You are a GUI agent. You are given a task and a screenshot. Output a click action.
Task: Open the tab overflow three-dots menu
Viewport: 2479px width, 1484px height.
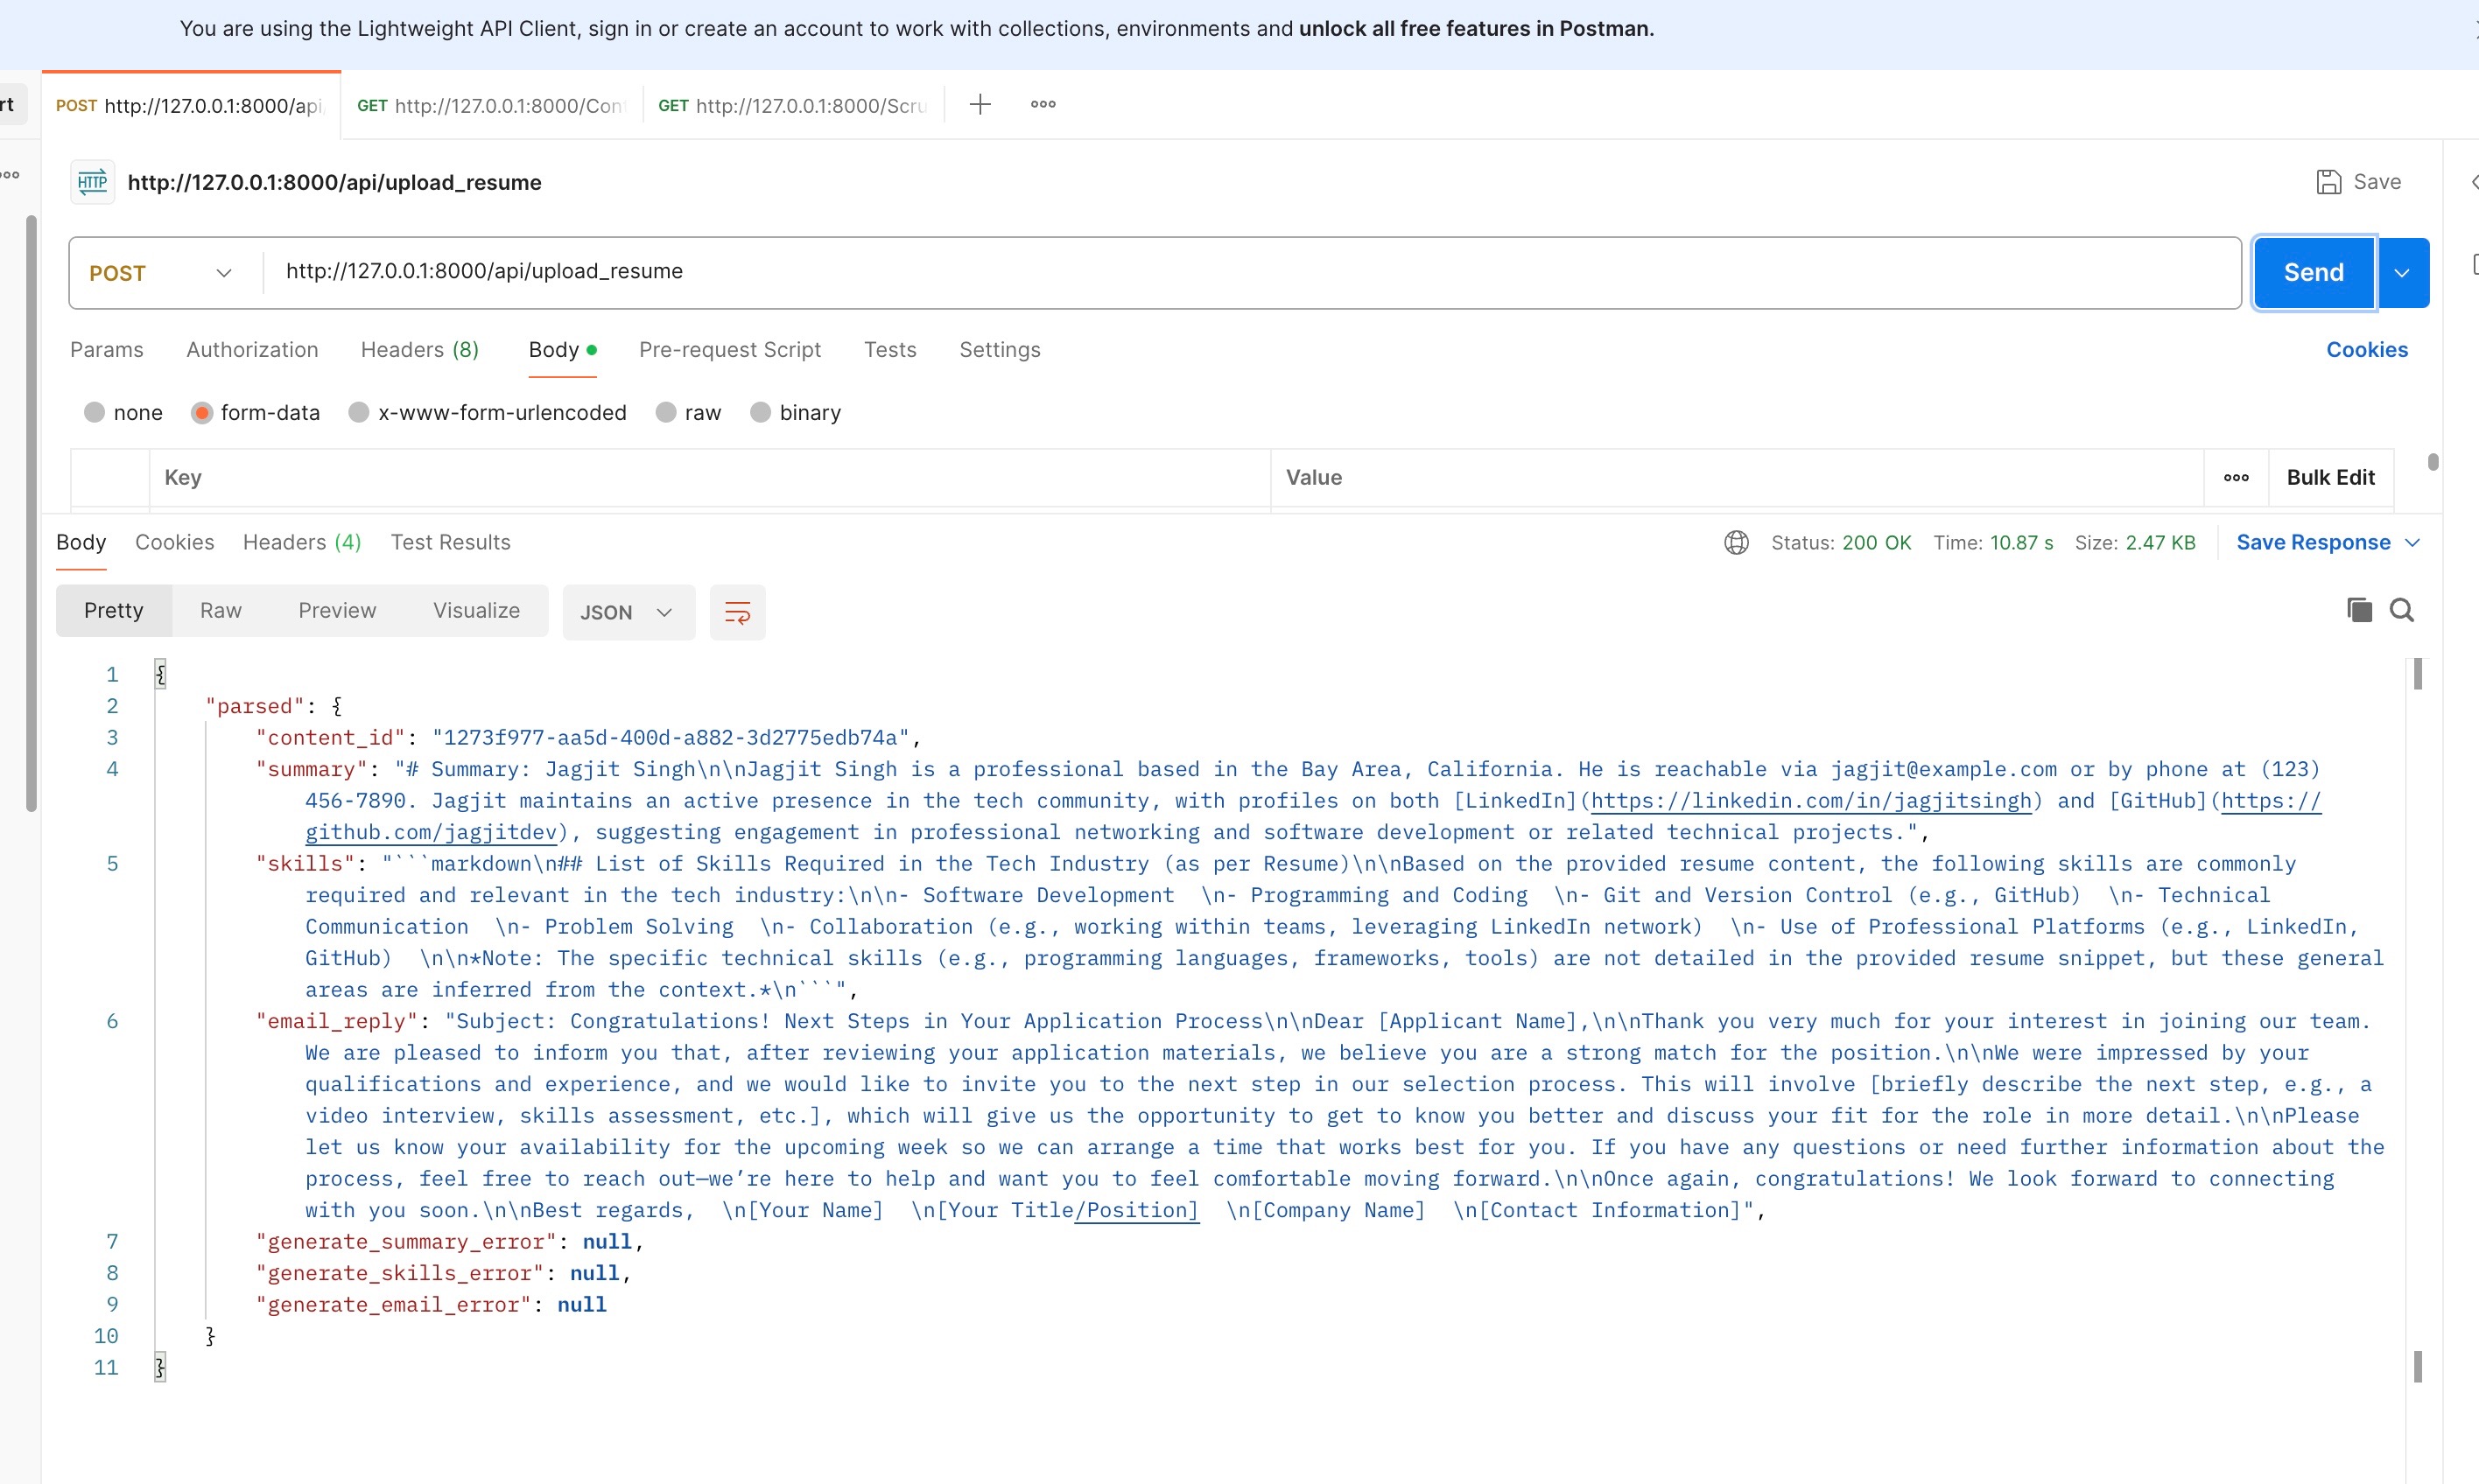pyautogui.click(x=1043, y=104)
